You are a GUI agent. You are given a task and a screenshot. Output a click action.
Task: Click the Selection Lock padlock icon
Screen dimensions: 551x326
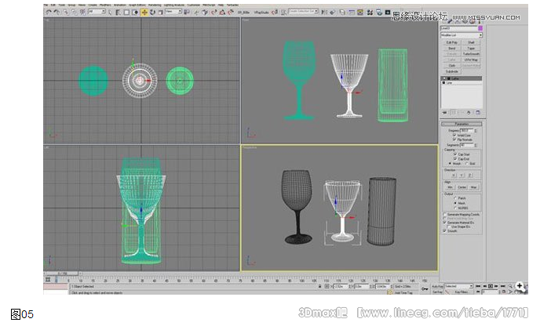pos(320,286)
